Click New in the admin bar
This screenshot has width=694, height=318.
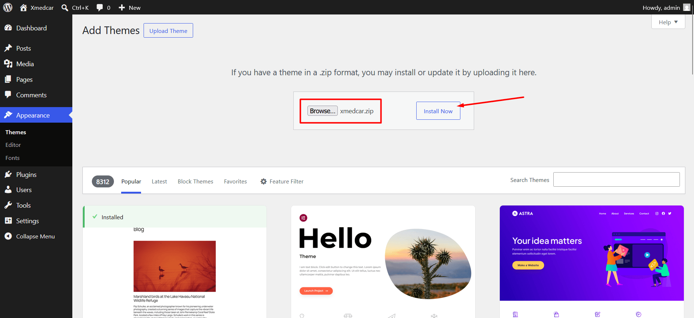coord(135,8)
